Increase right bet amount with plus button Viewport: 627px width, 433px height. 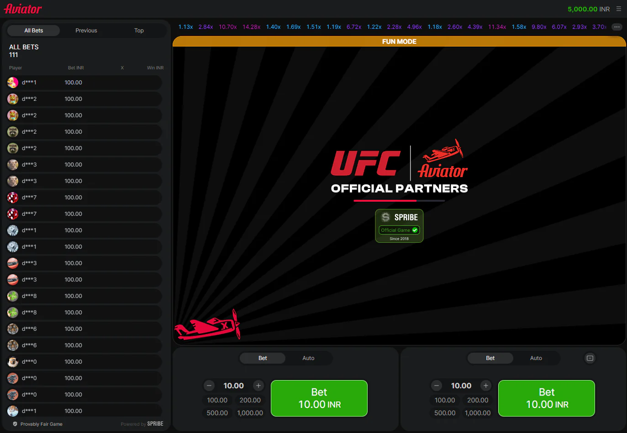pyautogui.click(x=486, y=386)
